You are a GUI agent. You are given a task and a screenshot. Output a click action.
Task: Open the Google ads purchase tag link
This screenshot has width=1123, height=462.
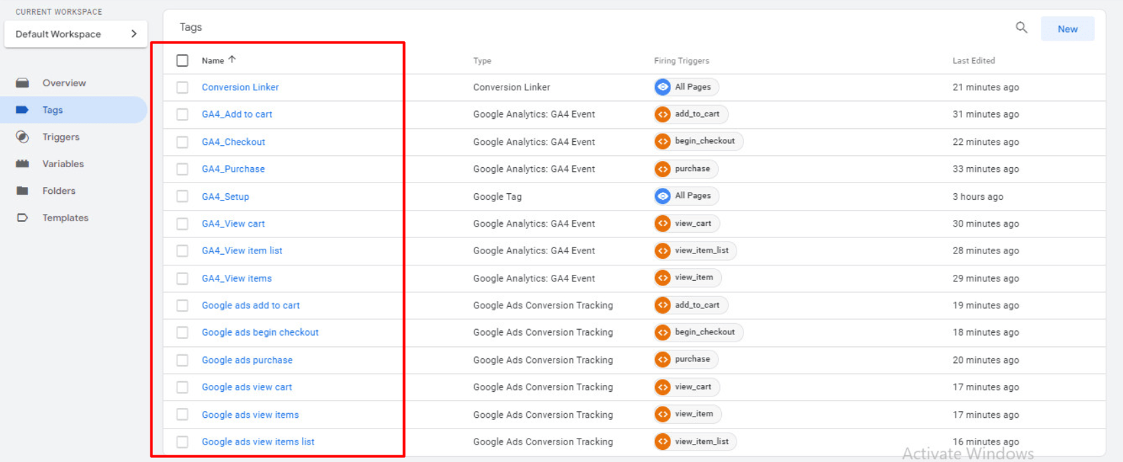(x=247, y=360)
